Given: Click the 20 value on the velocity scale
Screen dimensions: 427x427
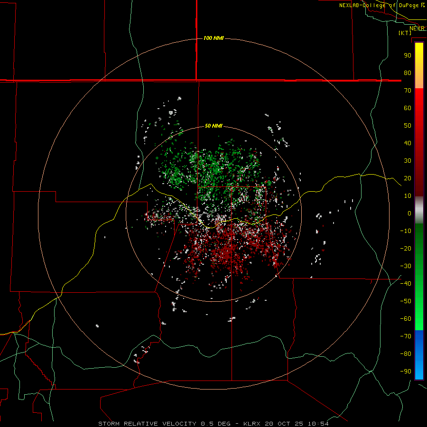Looking at the screenshot, I should [408, 178].
